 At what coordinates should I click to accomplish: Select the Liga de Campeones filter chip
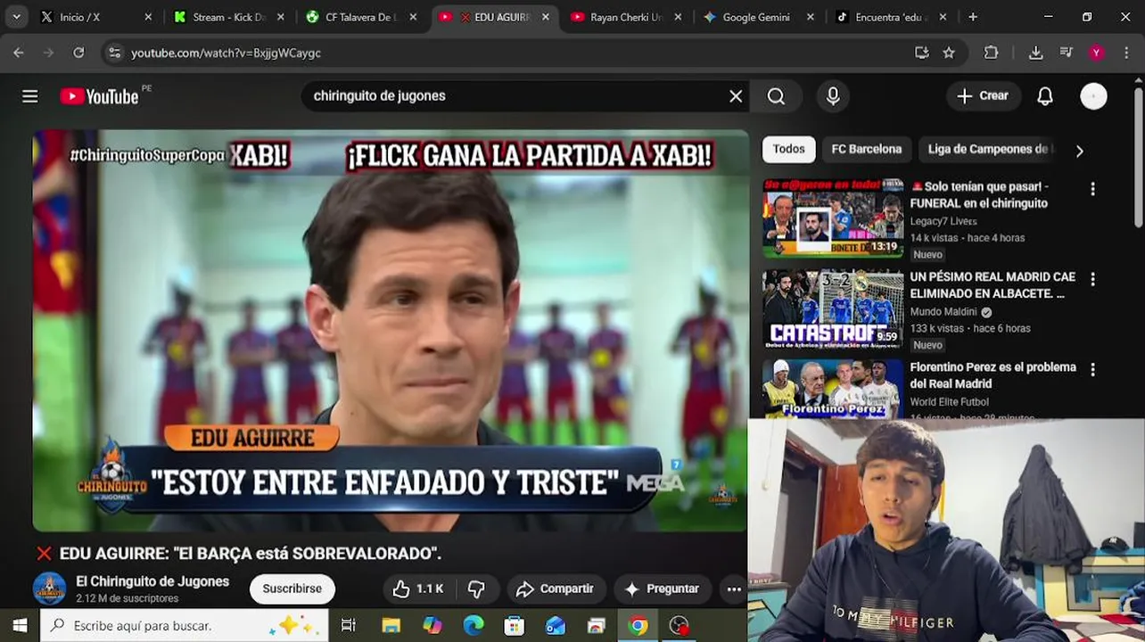990,149
